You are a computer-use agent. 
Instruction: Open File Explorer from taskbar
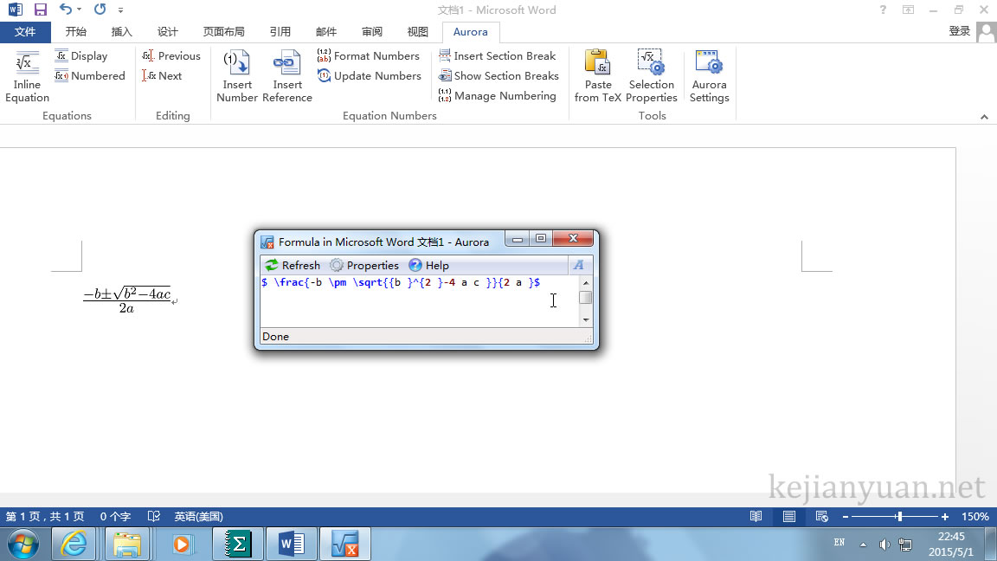[127, 545]
